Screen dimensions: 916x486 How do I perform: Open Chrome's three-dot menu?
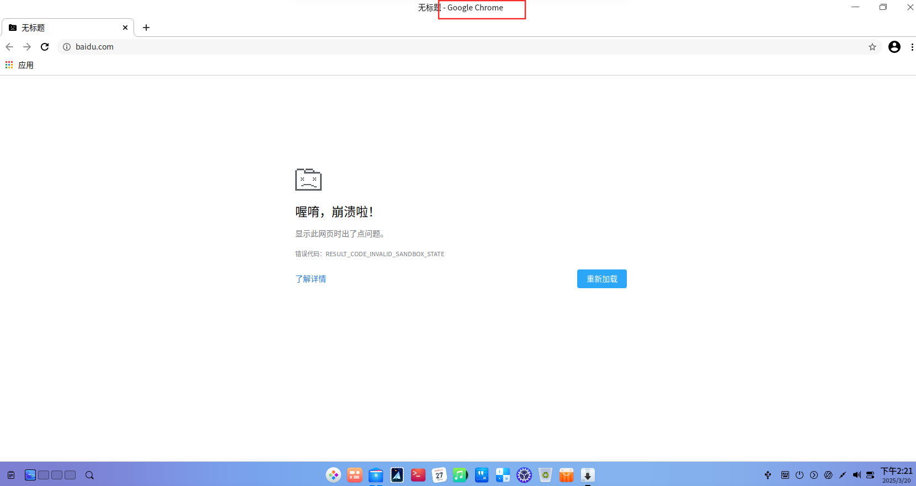coord(912,47)
